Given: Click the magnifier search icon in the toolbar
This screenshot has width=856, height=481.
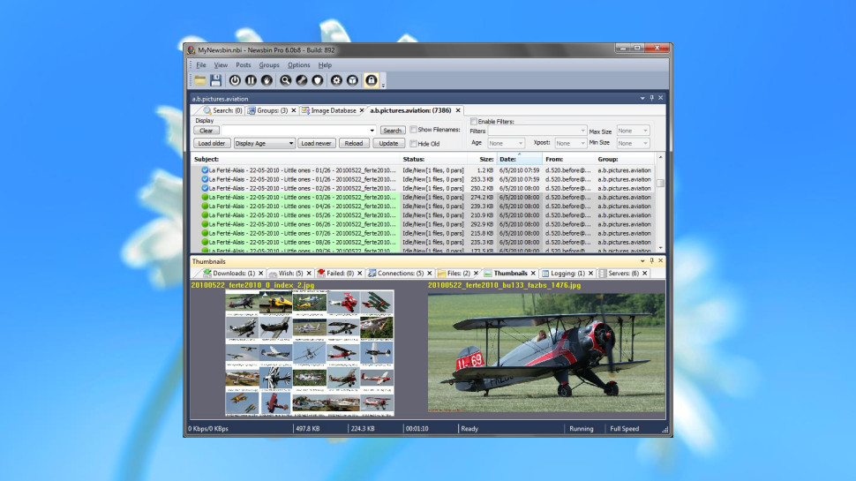Looking at the screenshot, I should (x=285, y=80).
